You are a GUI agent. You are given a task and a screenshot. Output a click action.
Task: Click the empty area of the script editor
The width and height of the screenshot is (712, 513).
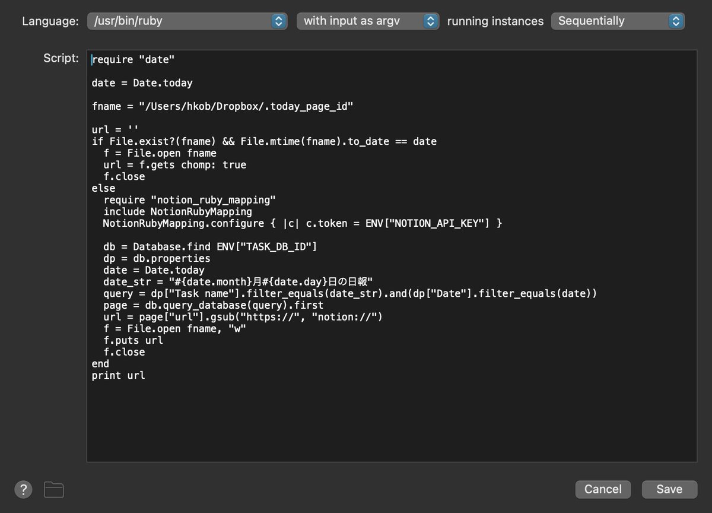(392, 422)
